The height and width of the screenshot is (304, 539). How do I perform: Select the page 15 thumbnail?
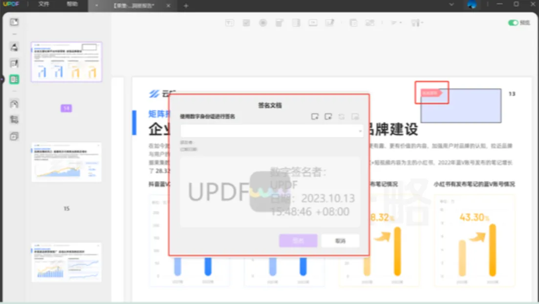click(66, 162)
